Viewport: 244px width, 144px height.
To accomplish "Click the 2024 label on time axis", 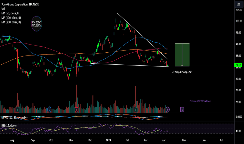I will [108, 140].
